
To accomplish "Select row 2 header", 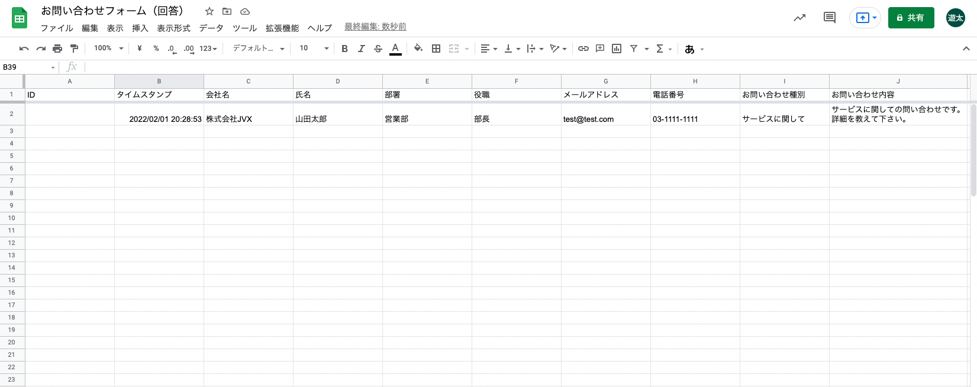I will (x=11, y=114).
